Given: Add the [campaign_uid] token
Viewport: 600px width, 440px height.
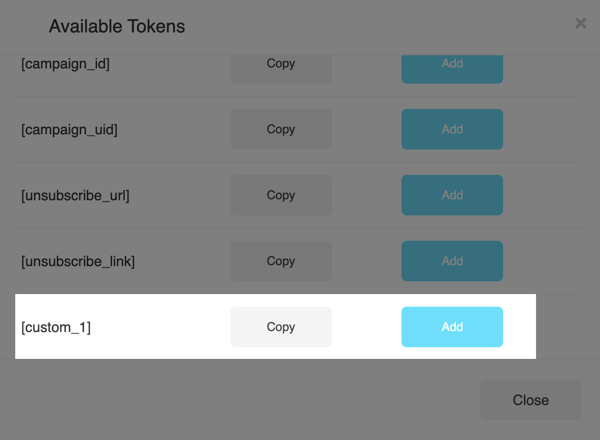Looking at the screenshot, I should (452, 129).
